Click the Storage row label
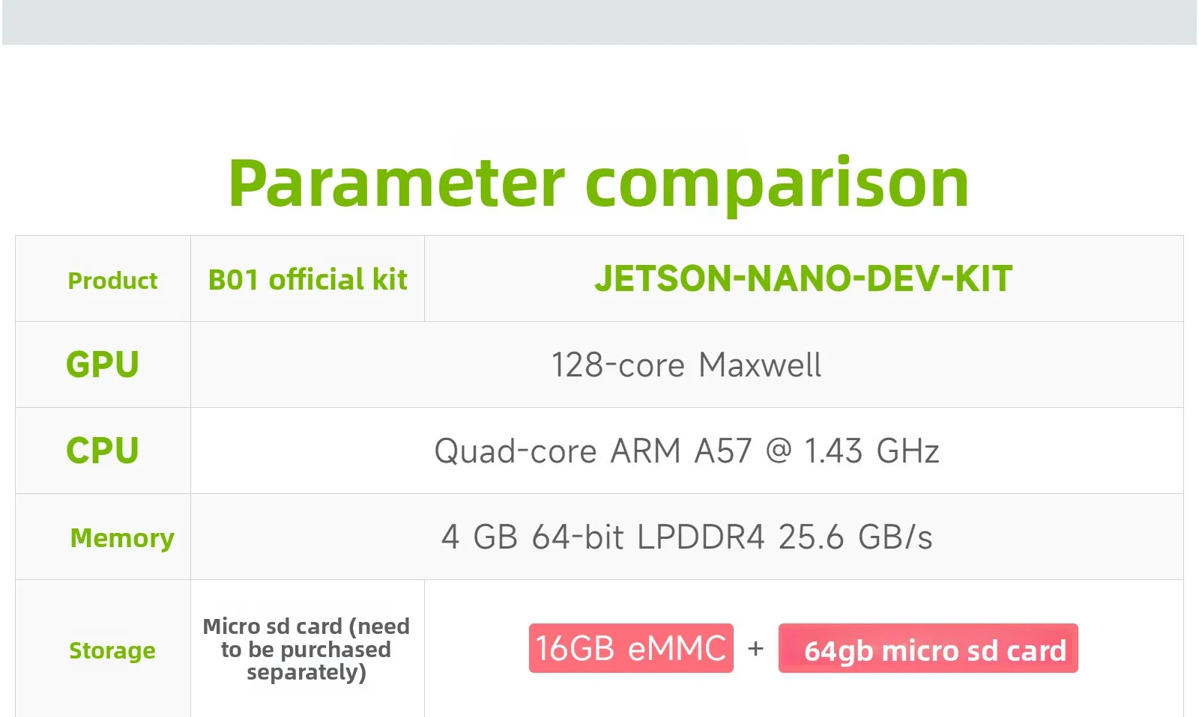 (112, 650)
